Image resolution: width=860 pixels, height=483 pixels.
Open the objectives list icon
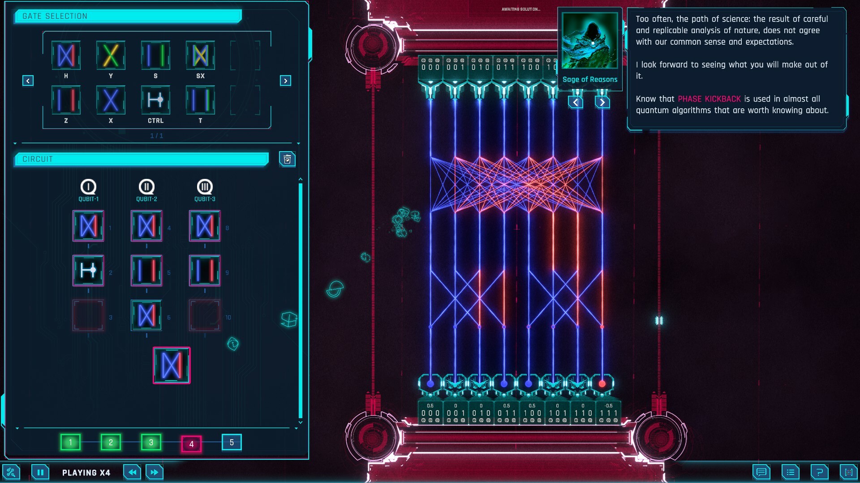coord(791,472)
